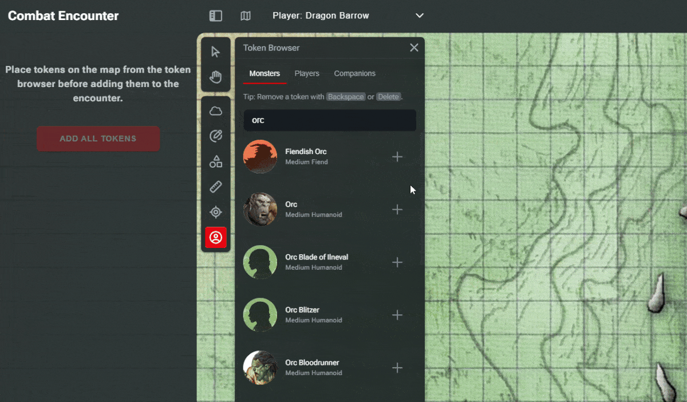Click the Add All Tokens button

(x=98, y=139)
